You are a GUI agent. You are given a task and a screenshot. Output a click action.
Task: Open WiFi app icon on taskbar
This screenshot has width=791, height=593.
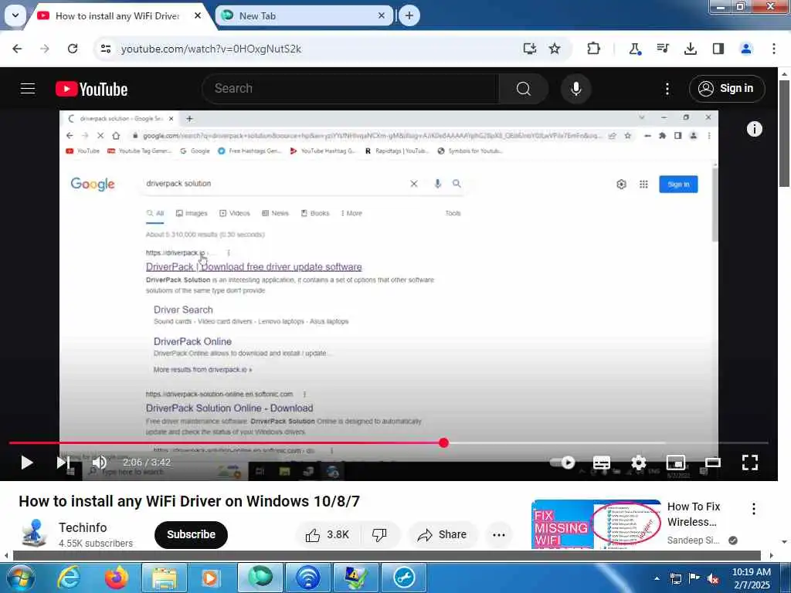pos(307,578)
